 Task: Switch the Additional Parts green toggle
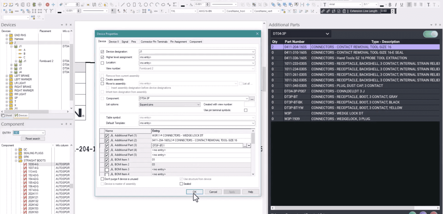(430, 34)
